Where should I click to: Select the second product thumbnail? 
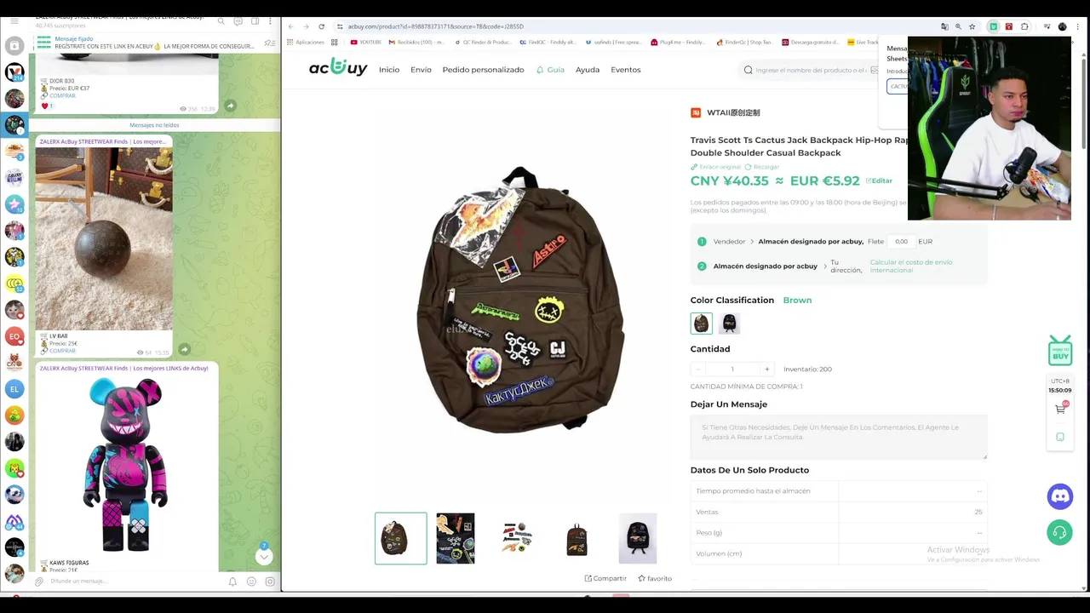(x=456, y=538)
